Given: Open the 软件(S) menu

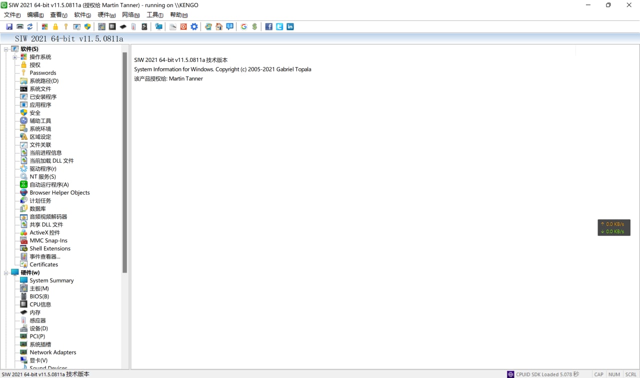Looking at the screenshot, I should [82, 15].
